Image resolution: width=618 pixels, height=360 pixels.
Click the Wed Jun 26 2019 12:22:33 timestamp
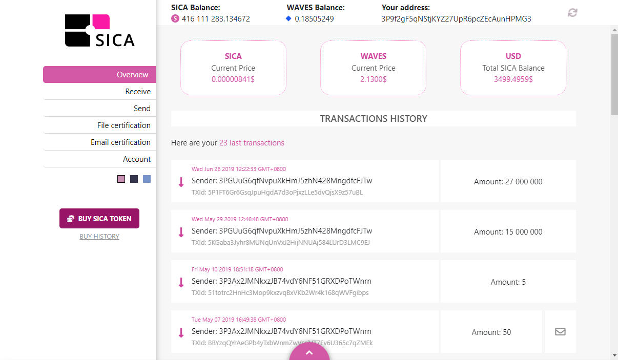(239, 169)
